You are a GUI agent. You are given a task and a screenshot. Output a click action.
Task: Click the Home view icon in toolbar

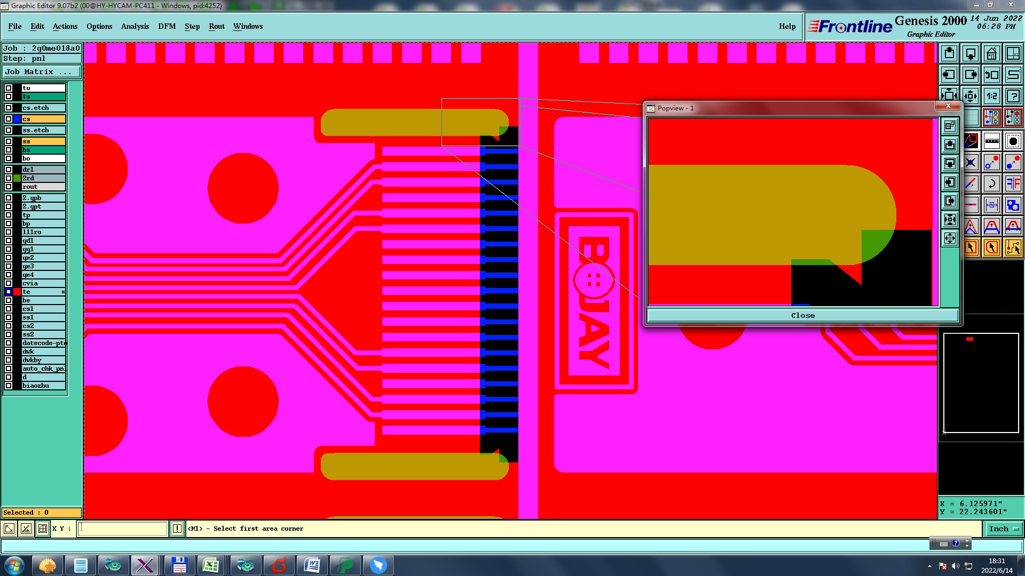pyautogui.click(x=991, y=53)
